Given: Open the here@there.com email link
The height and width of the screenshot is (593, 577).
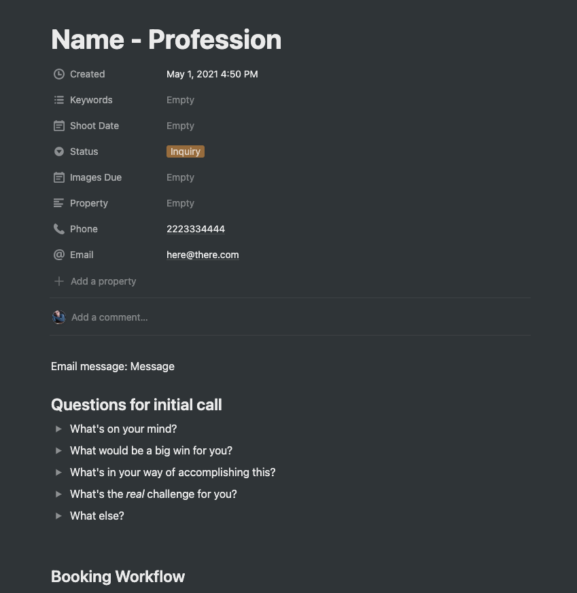Looking at the screenshot, I should coord(203,255).
